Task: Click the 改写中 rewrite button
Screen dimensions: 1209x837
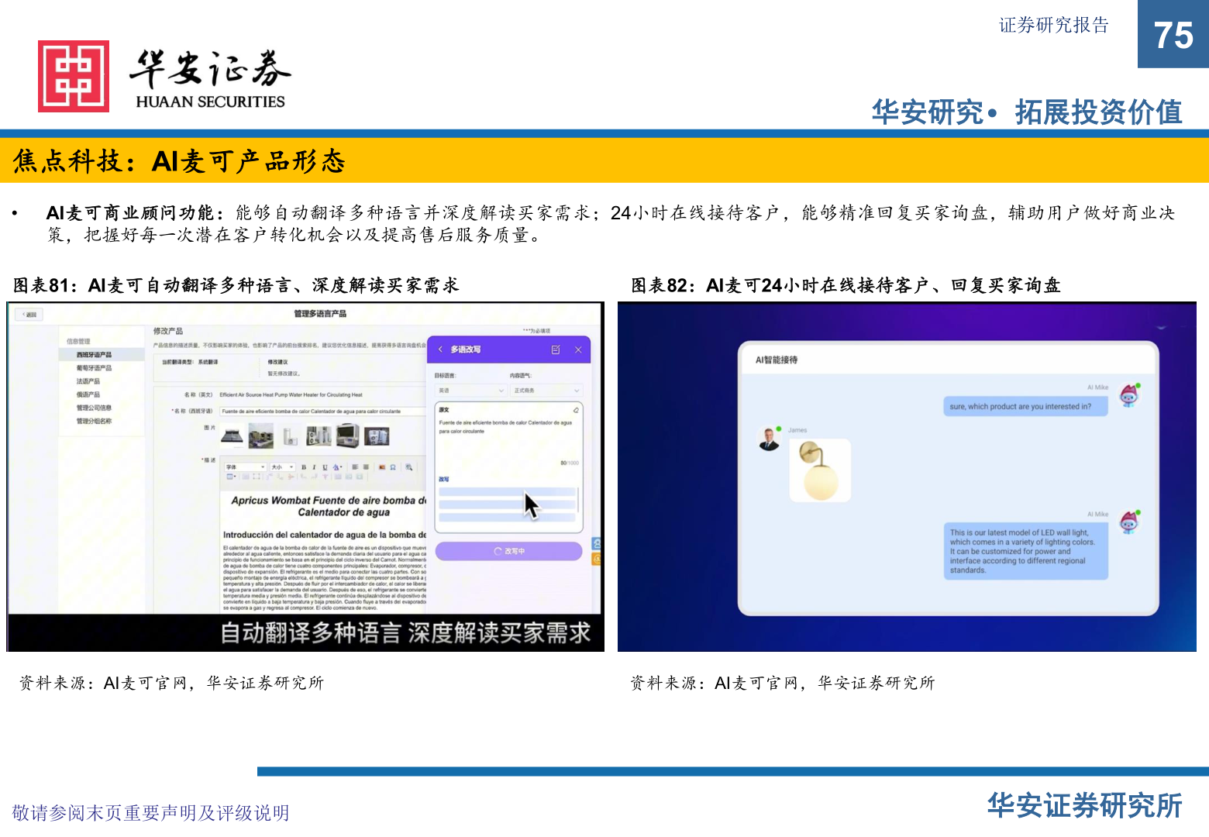Action: coord(508,551)
